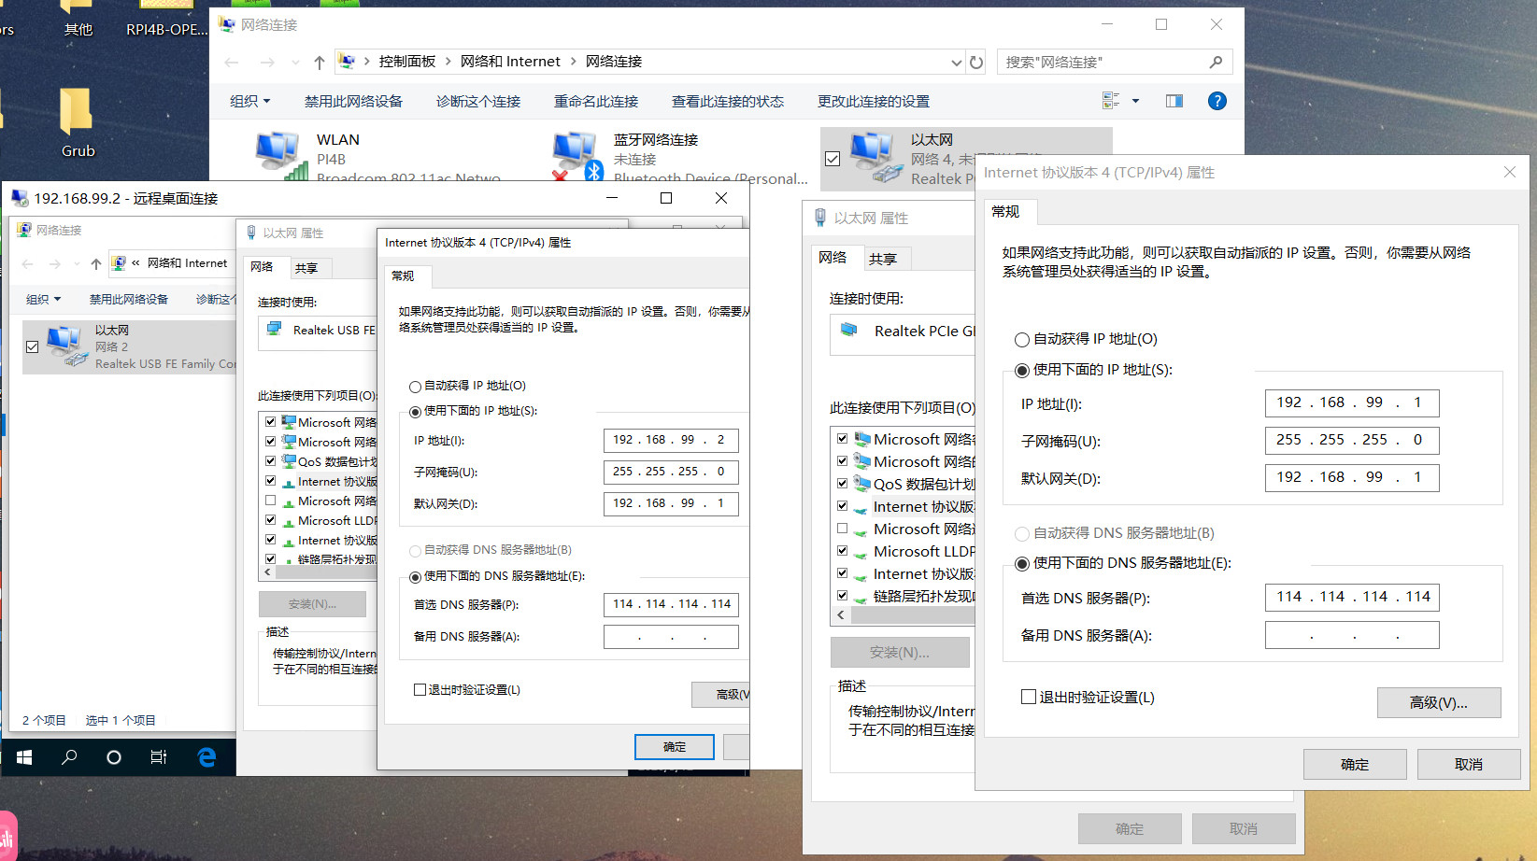Click 确定 in front IPv4 properties dialog
The height and width of the screenshot is (861, 1537).
1355,764
